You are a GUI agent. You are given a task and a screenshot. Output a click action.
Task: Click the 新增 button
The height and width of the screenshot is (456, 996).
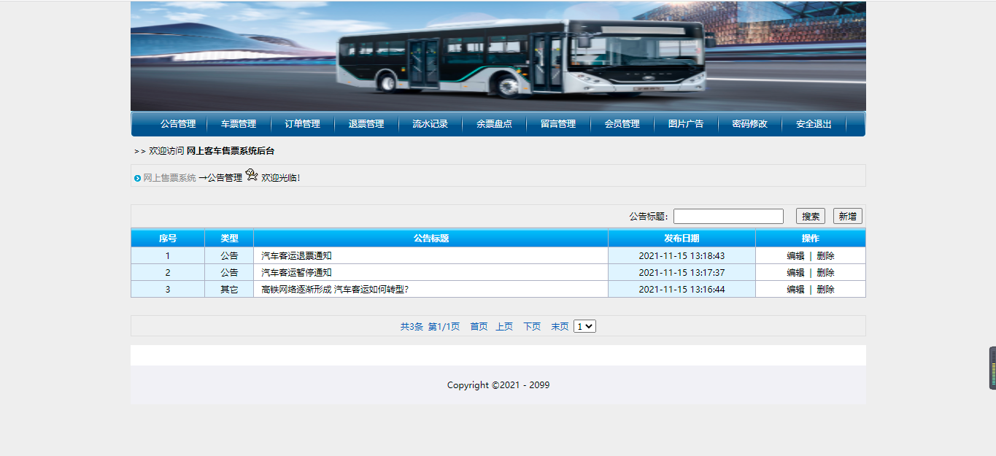tap(848, 216)
